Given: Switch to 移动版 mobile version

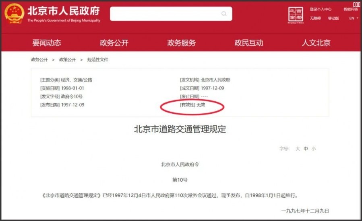Looking at the screenshot, I should click(333, 18).
